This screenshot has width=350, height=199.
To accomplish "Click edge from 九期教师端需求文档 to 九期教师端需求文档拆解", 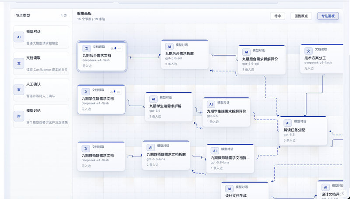I will tap(135, 156).
